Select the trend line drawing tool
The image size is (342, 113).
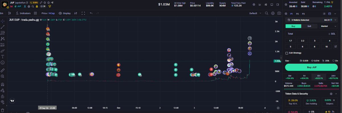tap(3, 27)
